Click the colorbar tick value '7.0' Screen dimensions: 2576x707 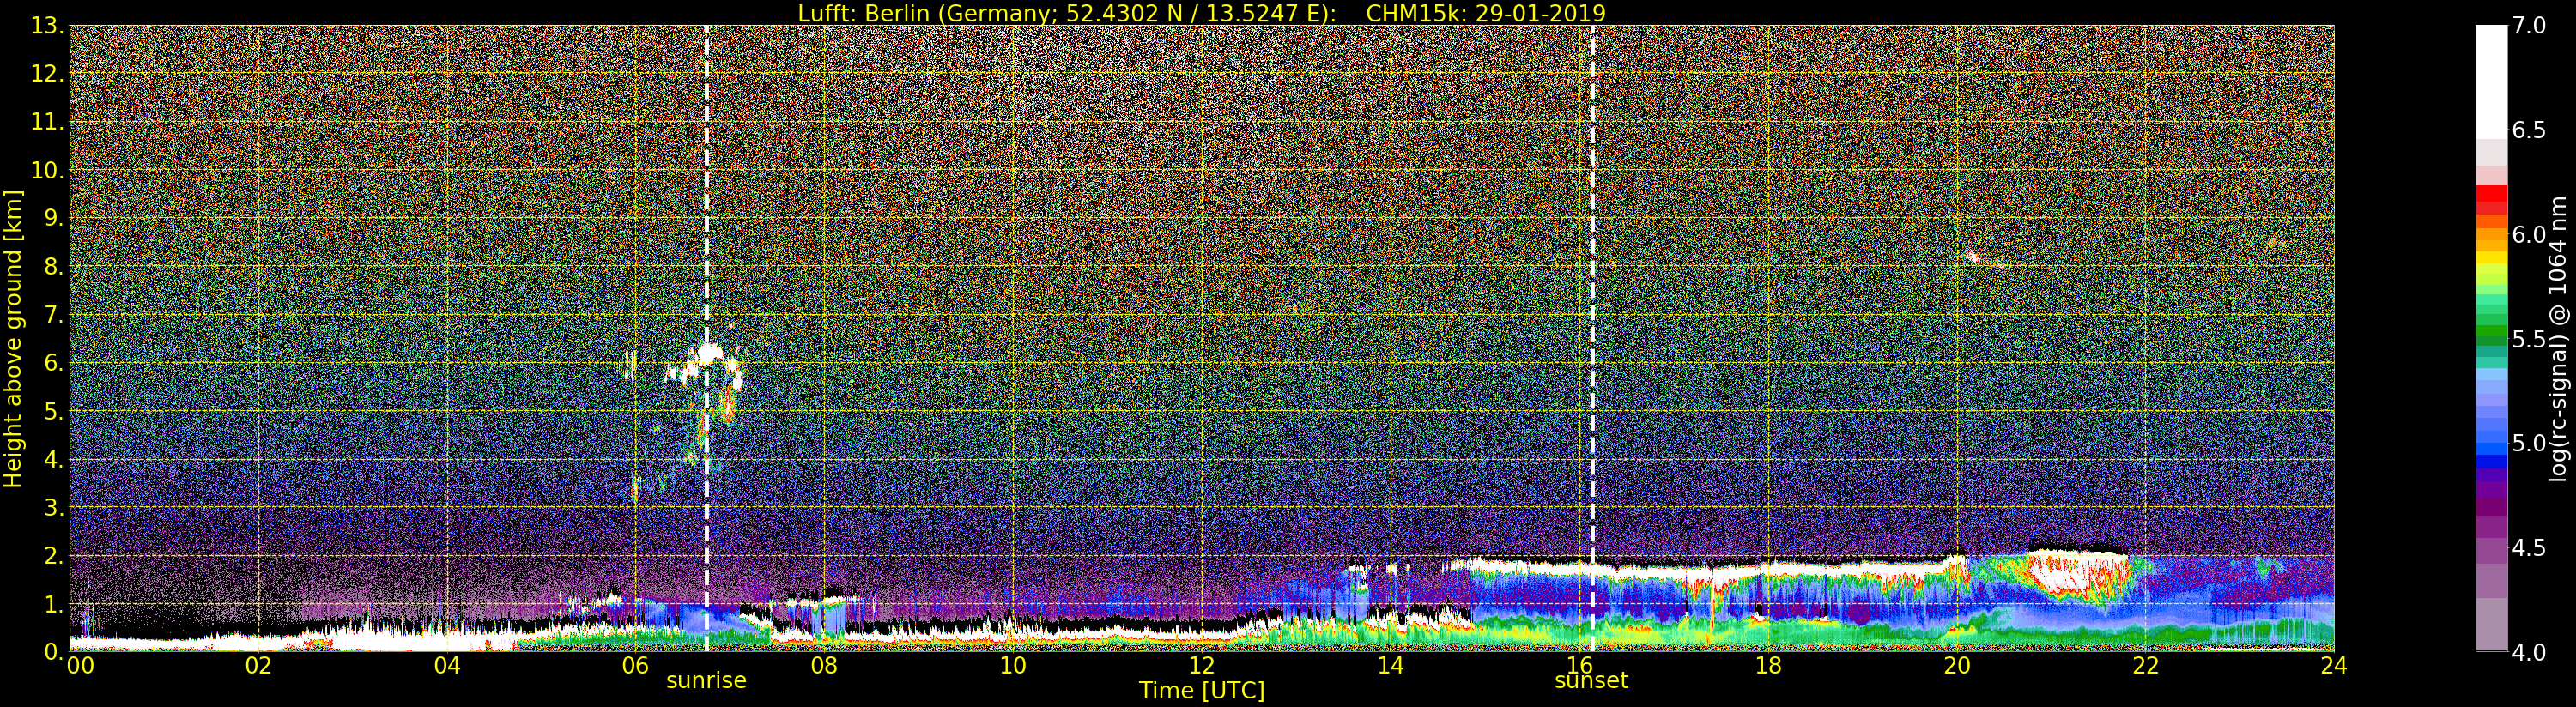point(2529,26)
